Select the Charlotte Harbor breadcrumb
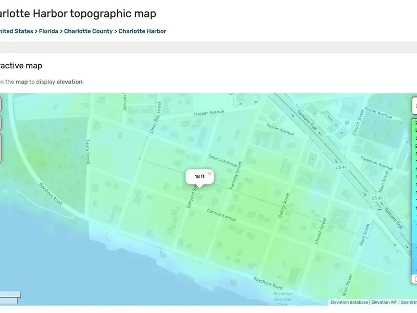Viewport: 417px width, 313px height. click(x=142, y=31)
